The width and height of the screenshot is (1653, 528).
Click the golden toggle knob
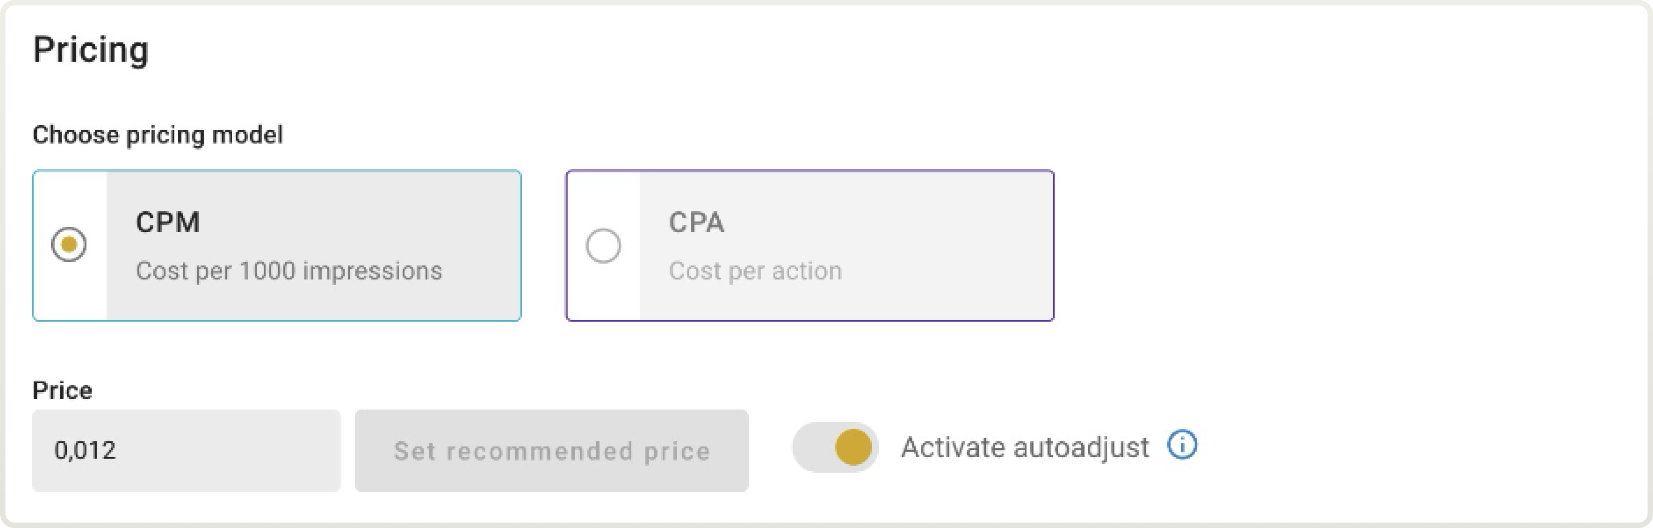[853, 447]
